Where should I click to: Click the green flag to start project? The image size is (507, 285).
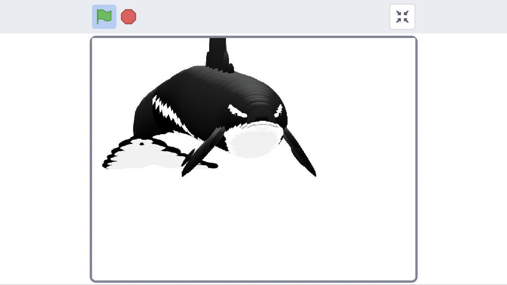[104, 17]
